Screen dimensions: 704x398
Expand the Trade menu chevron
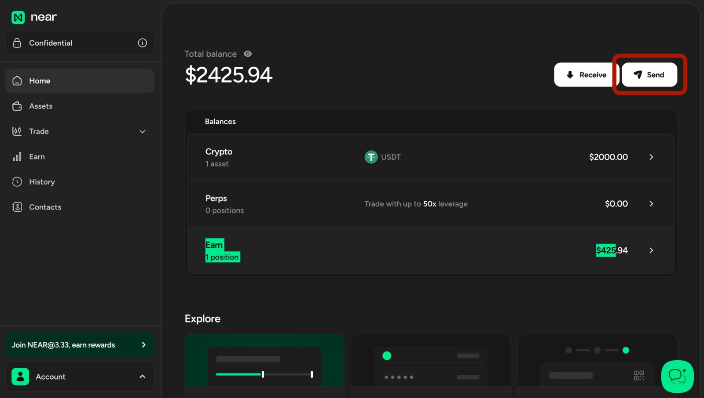(143, 131)
